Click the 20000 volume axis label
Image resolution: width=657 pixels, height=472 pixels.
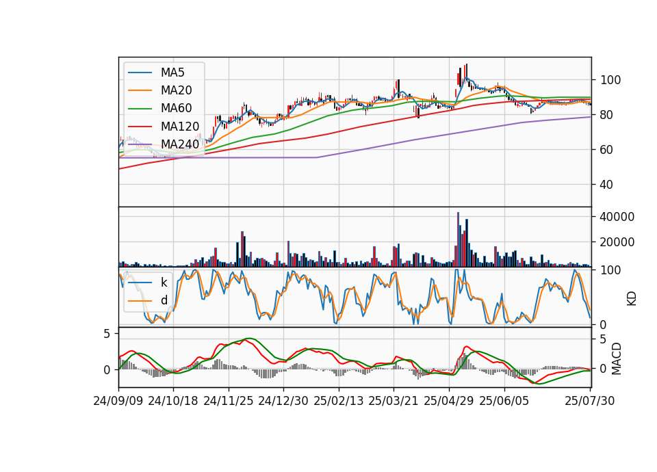tap(617, 242)
